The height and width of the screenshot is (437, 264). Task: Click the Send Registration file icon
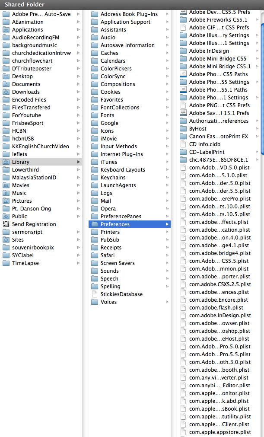click(6, 224)
